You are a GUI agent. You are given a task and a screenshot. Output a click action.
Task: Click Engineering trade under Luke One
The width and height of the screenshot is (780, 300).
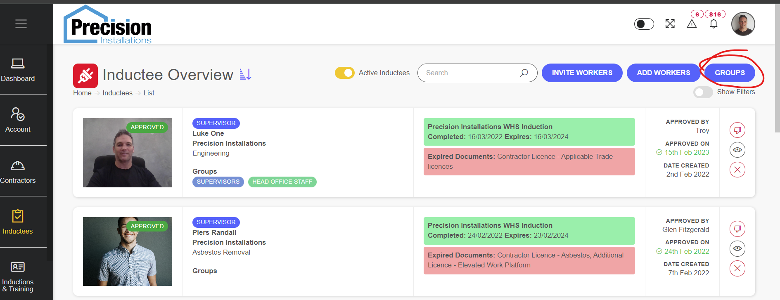[x=211, y=153]
